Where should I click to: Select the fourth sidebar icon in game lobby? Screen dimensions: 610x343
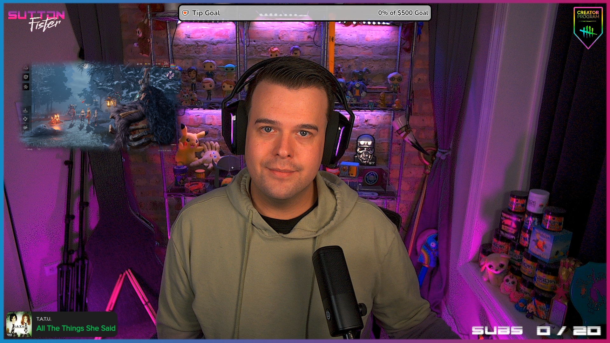pyautogui.click(x=25, y=111)
